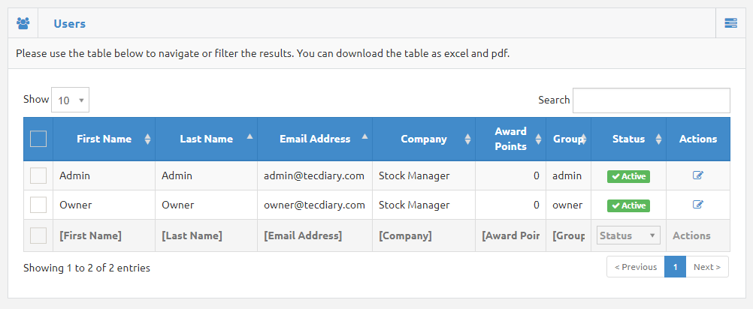Check the Owner row checkbox
The image size is (753, 309).
pos(38,205)
